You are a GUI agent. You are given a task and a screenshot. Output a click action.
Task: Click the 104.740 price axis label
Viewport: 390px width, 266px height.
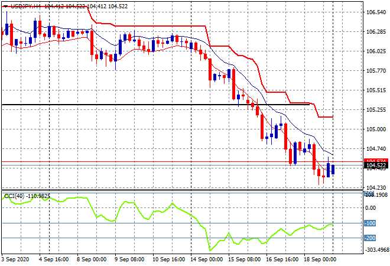point(376,149)
